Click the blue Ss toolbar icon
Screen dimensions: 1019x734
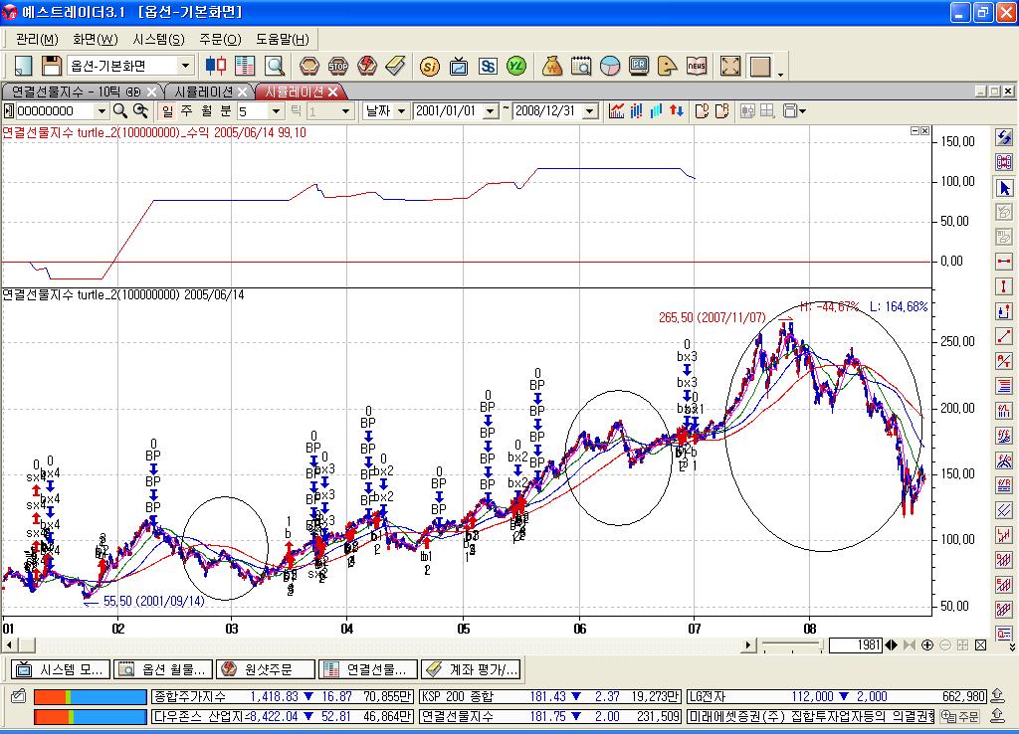tap(488, 66)
